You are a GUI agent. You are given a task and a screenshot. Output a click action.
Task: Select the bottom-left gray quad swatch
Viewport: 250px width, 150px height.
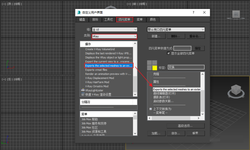click(149, 68)
